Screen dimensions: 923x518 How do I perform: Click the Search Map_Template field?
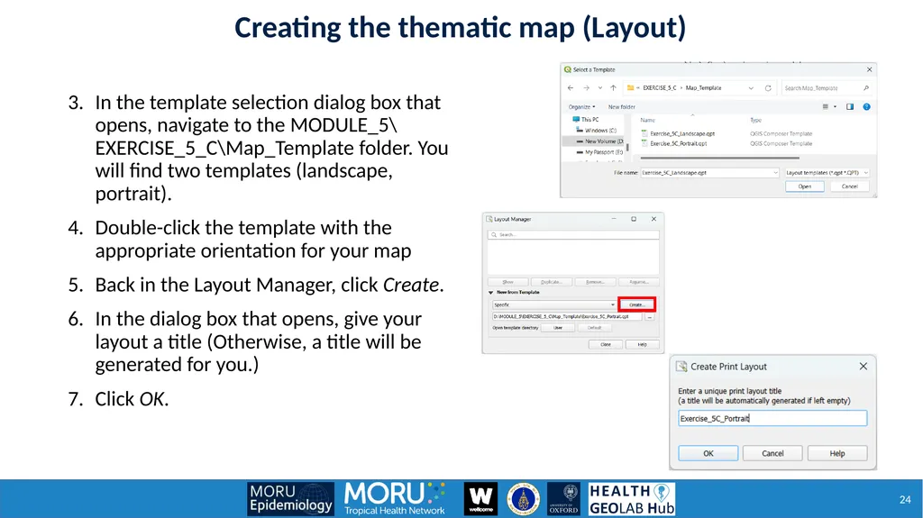click(x=826, y=87)
